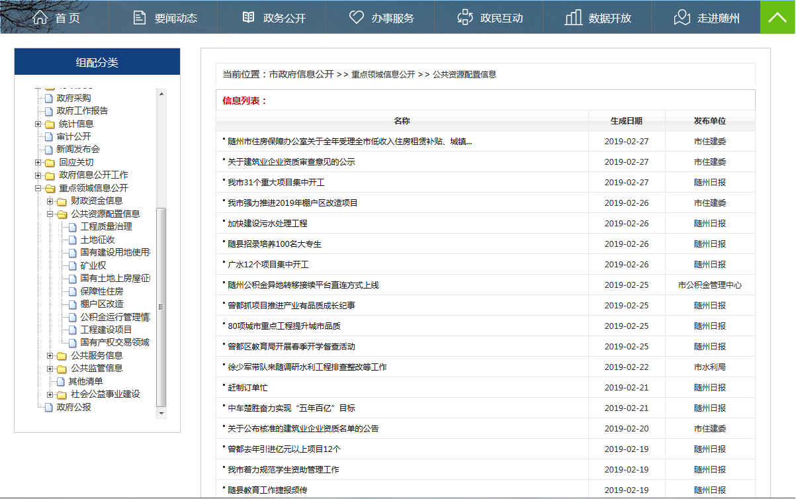Click the tree panel scrollbar down arrow
Image resolution: width=796 pixels, height=499 pixels.
click(161, 413)
